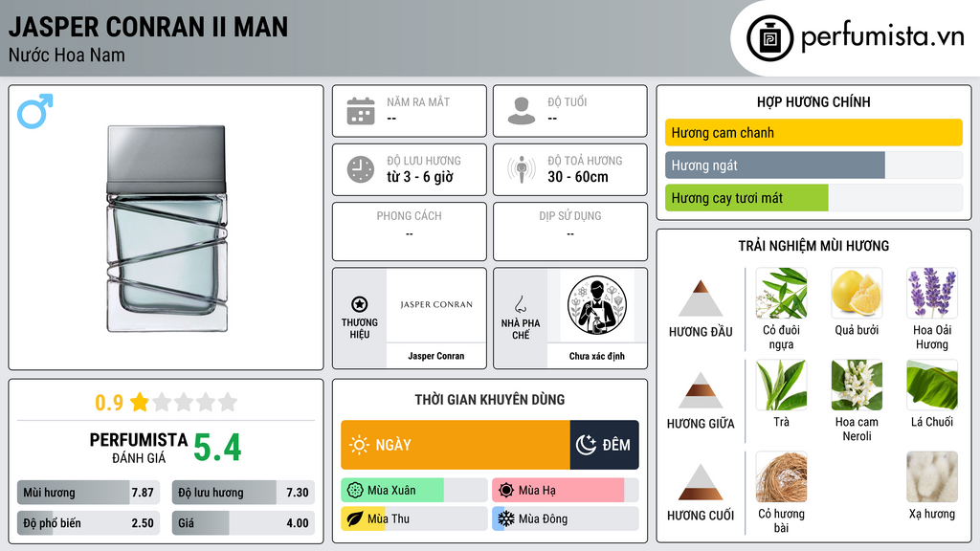The width and height of the screenshot is (980, 551).
Task: Click the 0.9 star rating number
Action: point(109,403)
